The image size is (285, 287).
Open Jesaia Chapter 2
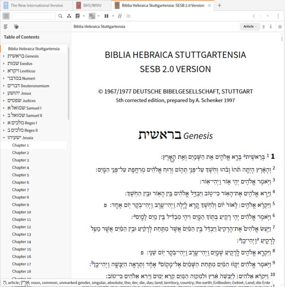click(x=21, y=153)
